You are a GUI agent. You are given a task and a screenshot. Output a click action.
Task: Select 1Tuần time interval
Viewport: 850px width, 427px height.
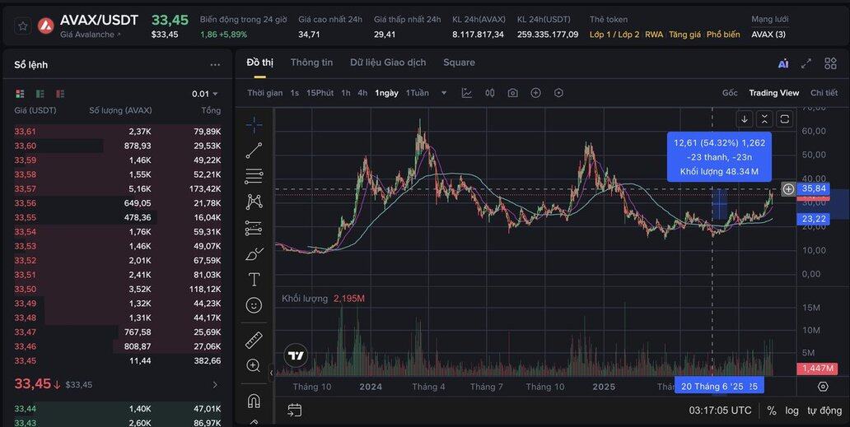click(418, 93)
